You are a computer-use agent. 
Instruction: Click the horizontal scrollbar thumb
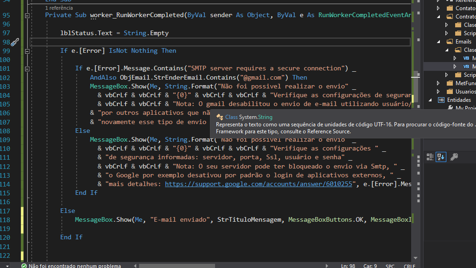click(177, 266)
